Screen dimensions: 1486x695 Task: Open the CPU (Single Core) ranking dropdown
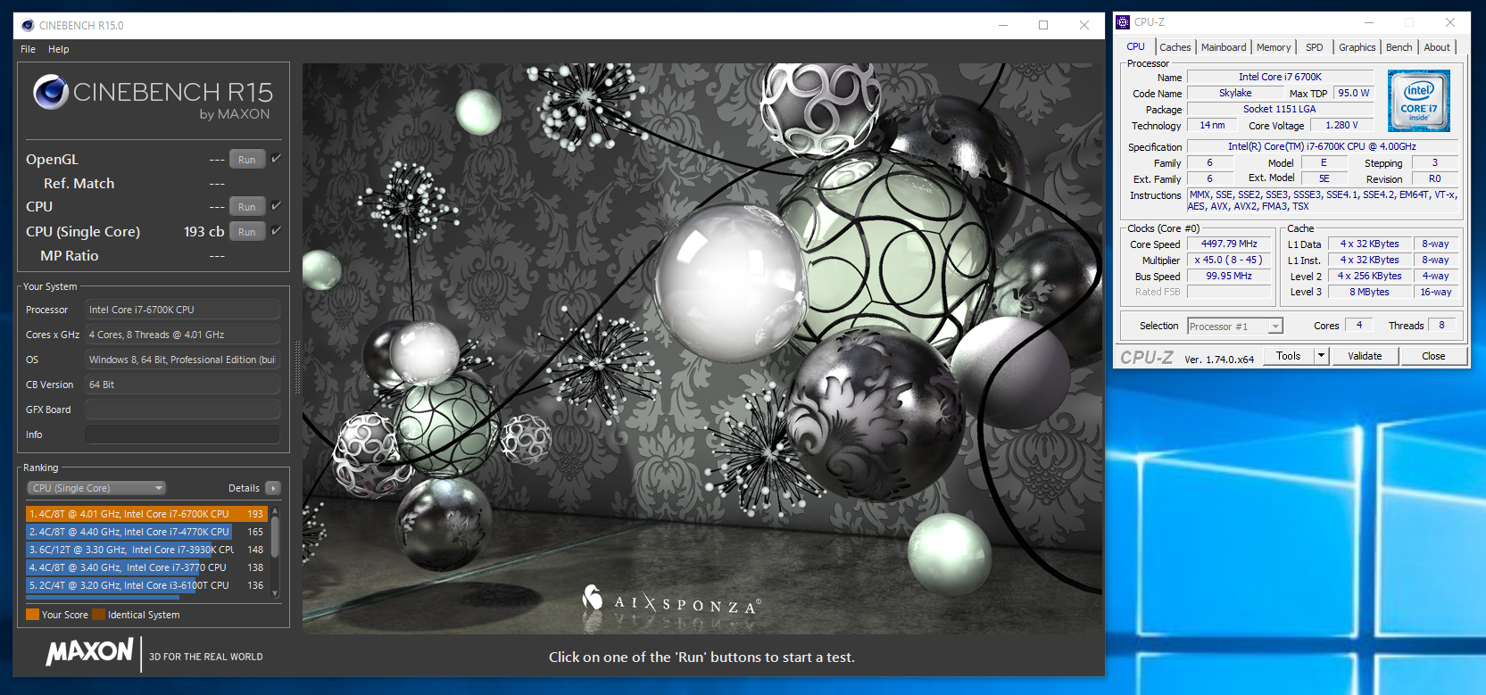coord(96,488)
